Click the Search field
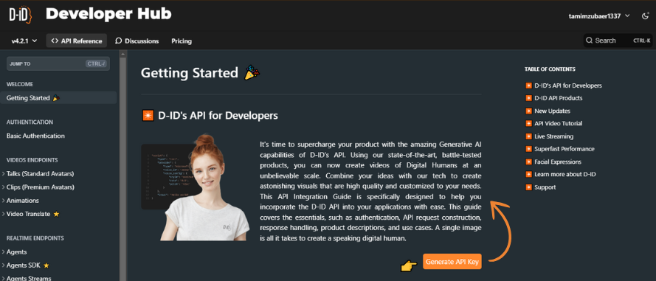This screenshot has height=281, width=656. point(618,41)
